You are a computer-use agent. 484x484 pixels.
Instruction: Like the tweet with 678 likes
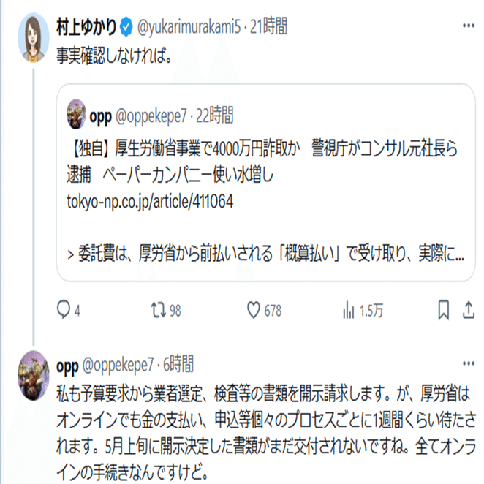point(253,311)
